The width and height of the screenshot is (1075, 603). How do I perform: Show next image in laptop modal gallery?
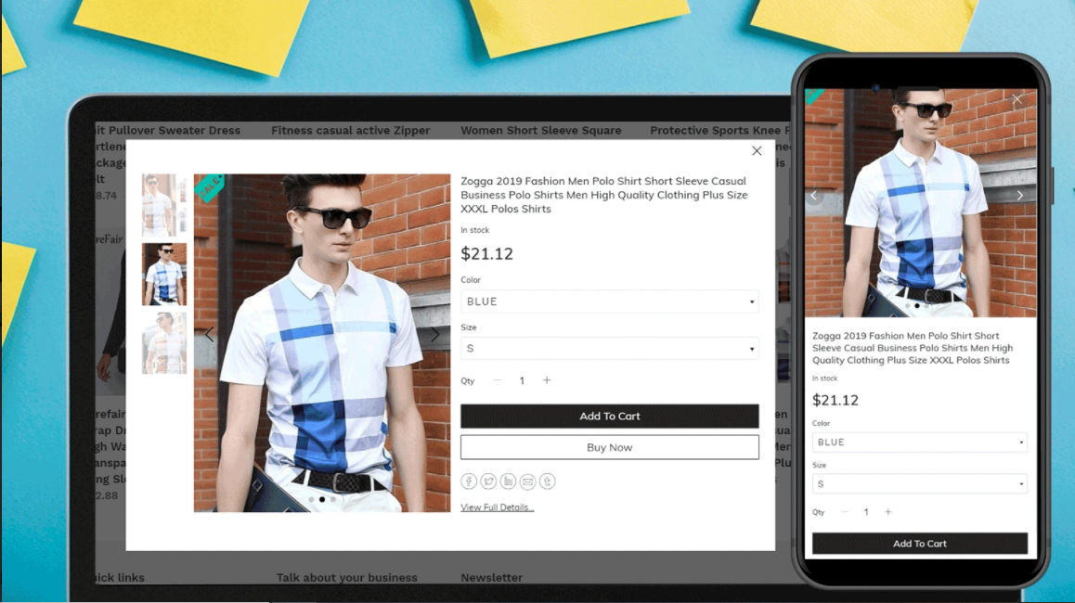(x=434, y=334)
